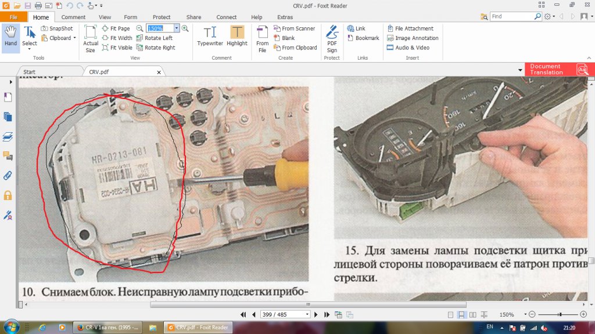Choose Fit Width view
595x334 pixels.
117,38
